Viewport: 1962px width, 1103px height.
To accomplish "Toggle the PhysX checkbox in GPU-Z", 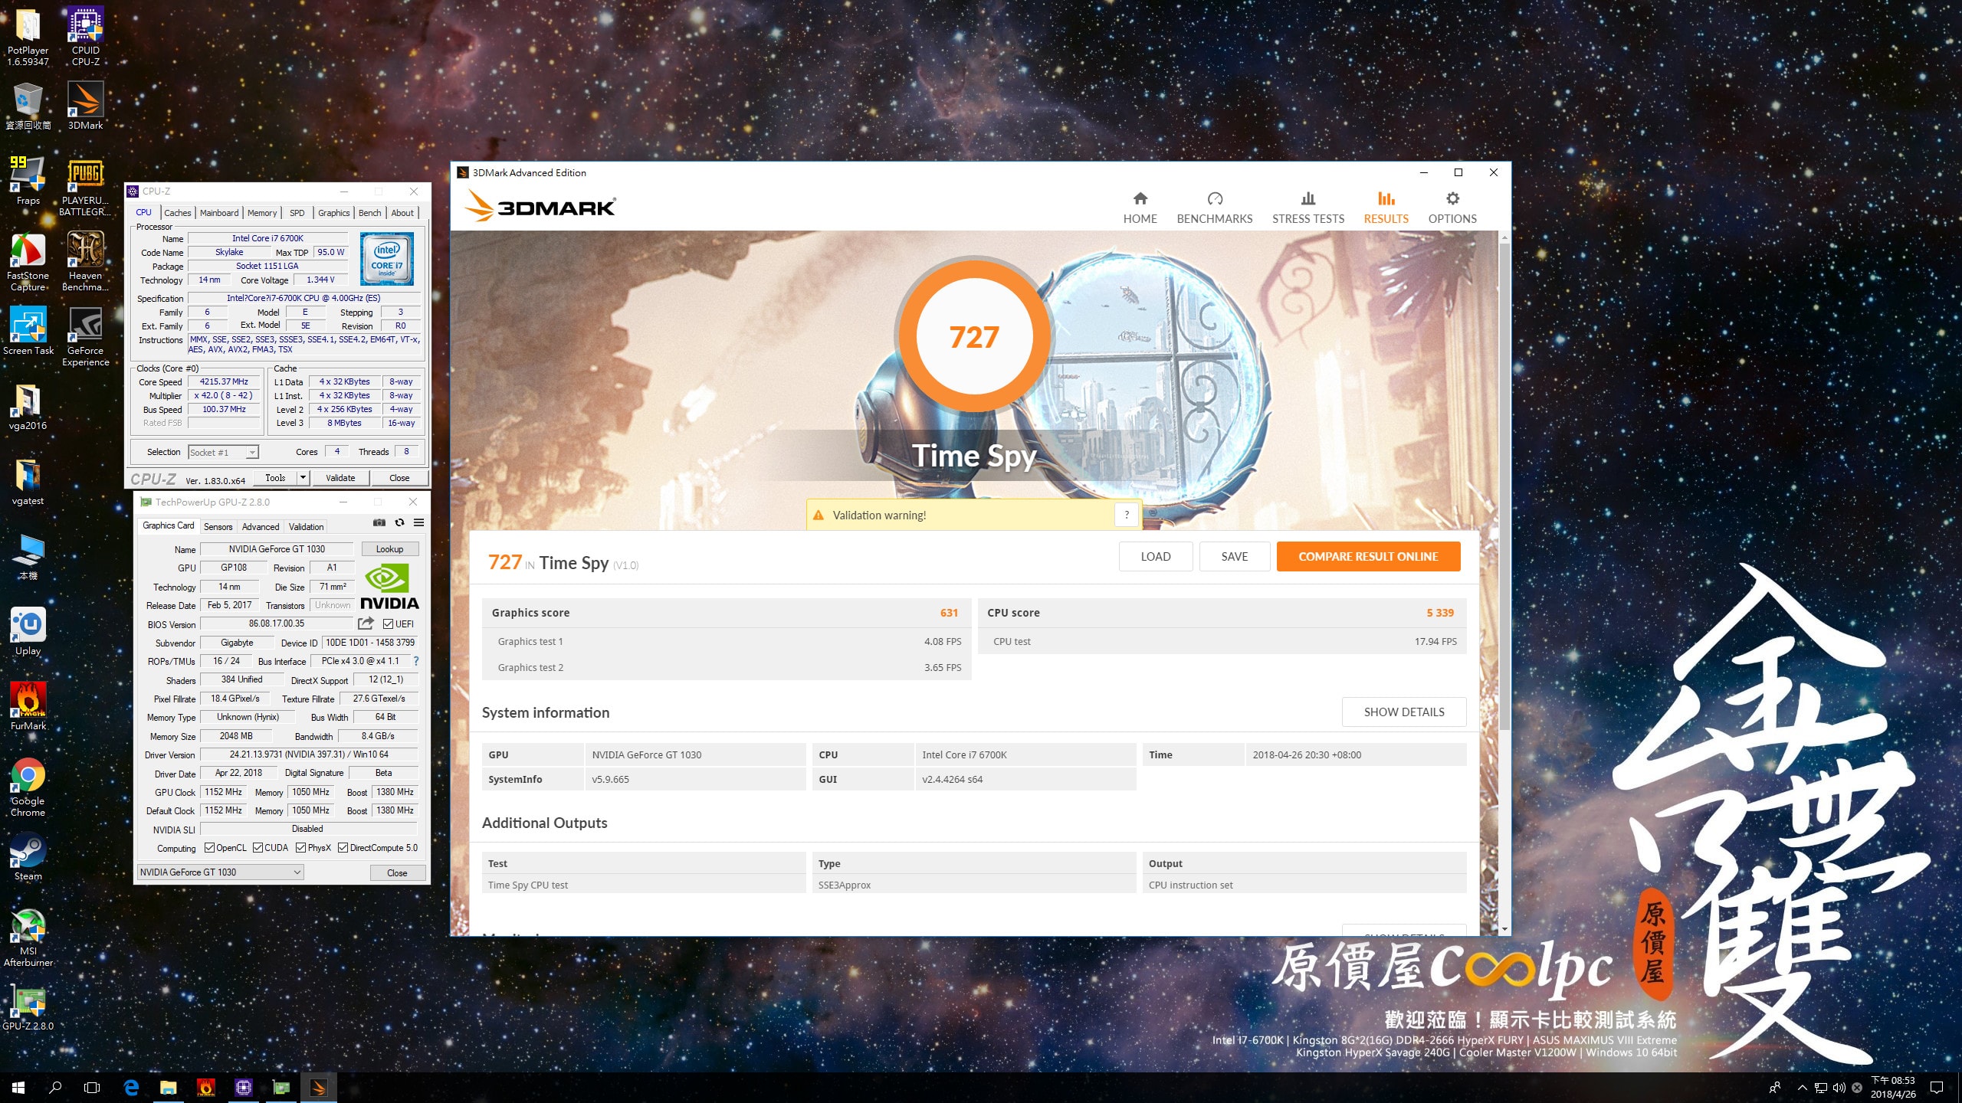I will [x=300, y=847].
